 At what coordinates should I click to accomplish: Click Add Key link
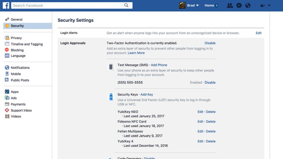click(147, 94)
